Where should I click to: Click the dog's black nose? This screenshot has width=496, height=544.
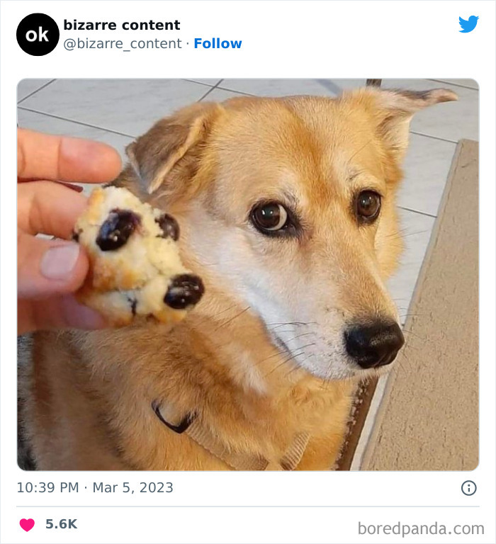point(373,343)
